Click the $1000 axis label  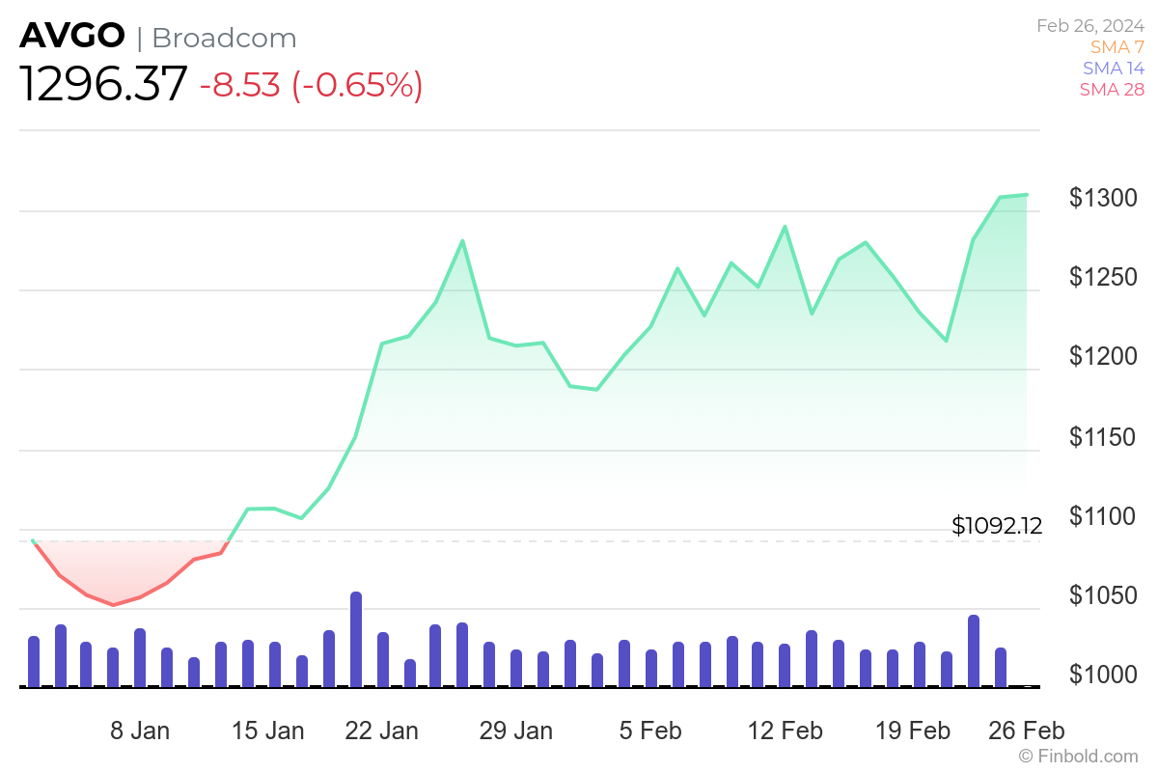pyautogui.click(x=1104, y=675)
